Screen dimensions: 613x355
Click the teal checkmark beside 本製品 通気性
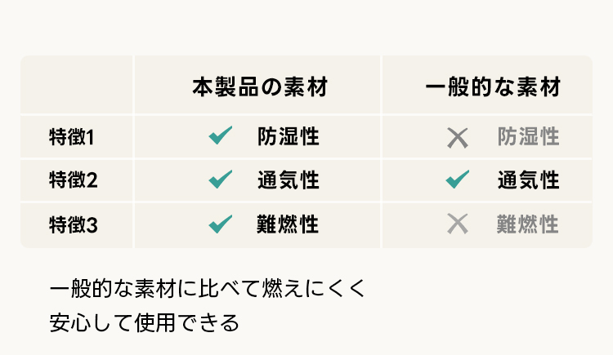[221, 180]
